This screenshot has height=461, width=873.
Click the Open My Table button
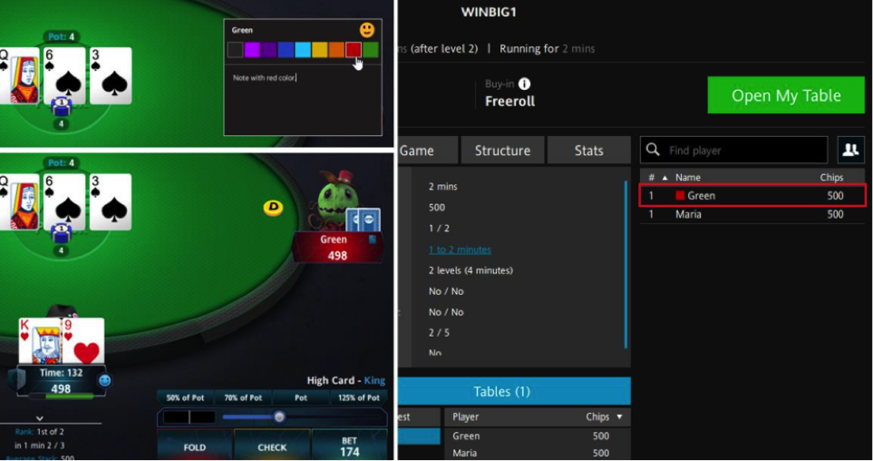pyautogui.click(x=786, y=95)
